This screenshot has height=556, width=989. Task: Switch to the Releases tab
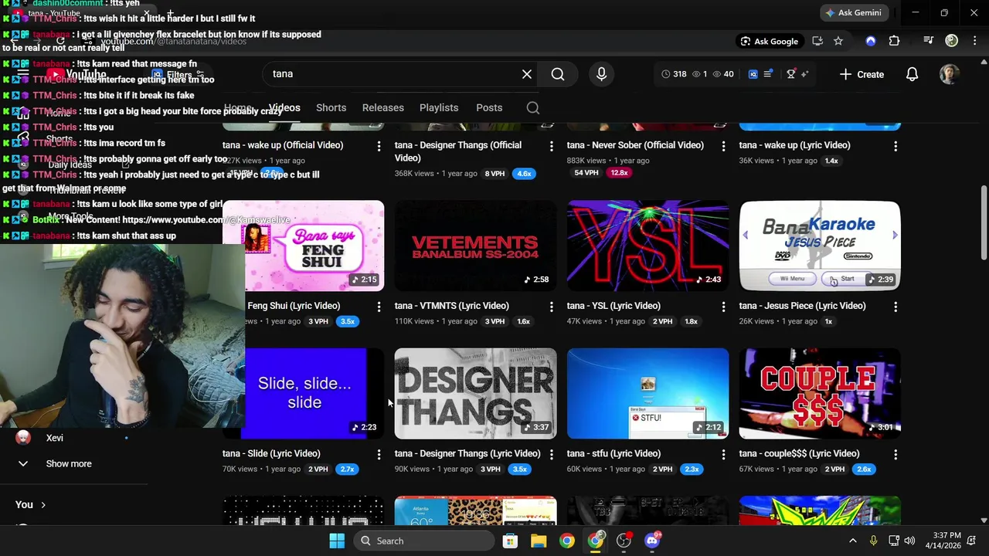point(382,108)
